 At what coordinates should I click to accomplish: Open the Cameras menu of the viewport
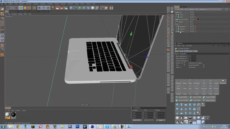tap(14, 14)
